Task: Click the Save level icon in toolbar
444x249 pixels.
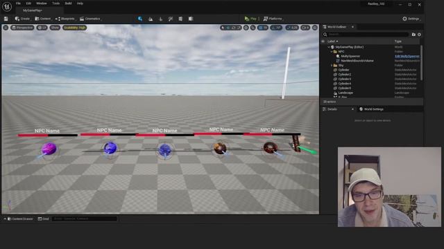Action: (x=6, y=19)
